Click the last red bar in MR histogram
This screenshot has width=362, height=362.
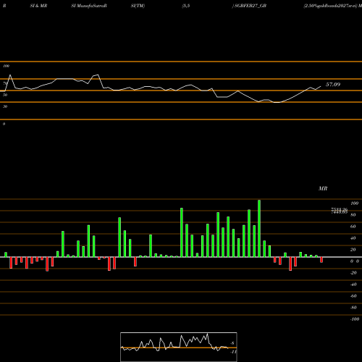pyautogui.click(x=321, y=260)
